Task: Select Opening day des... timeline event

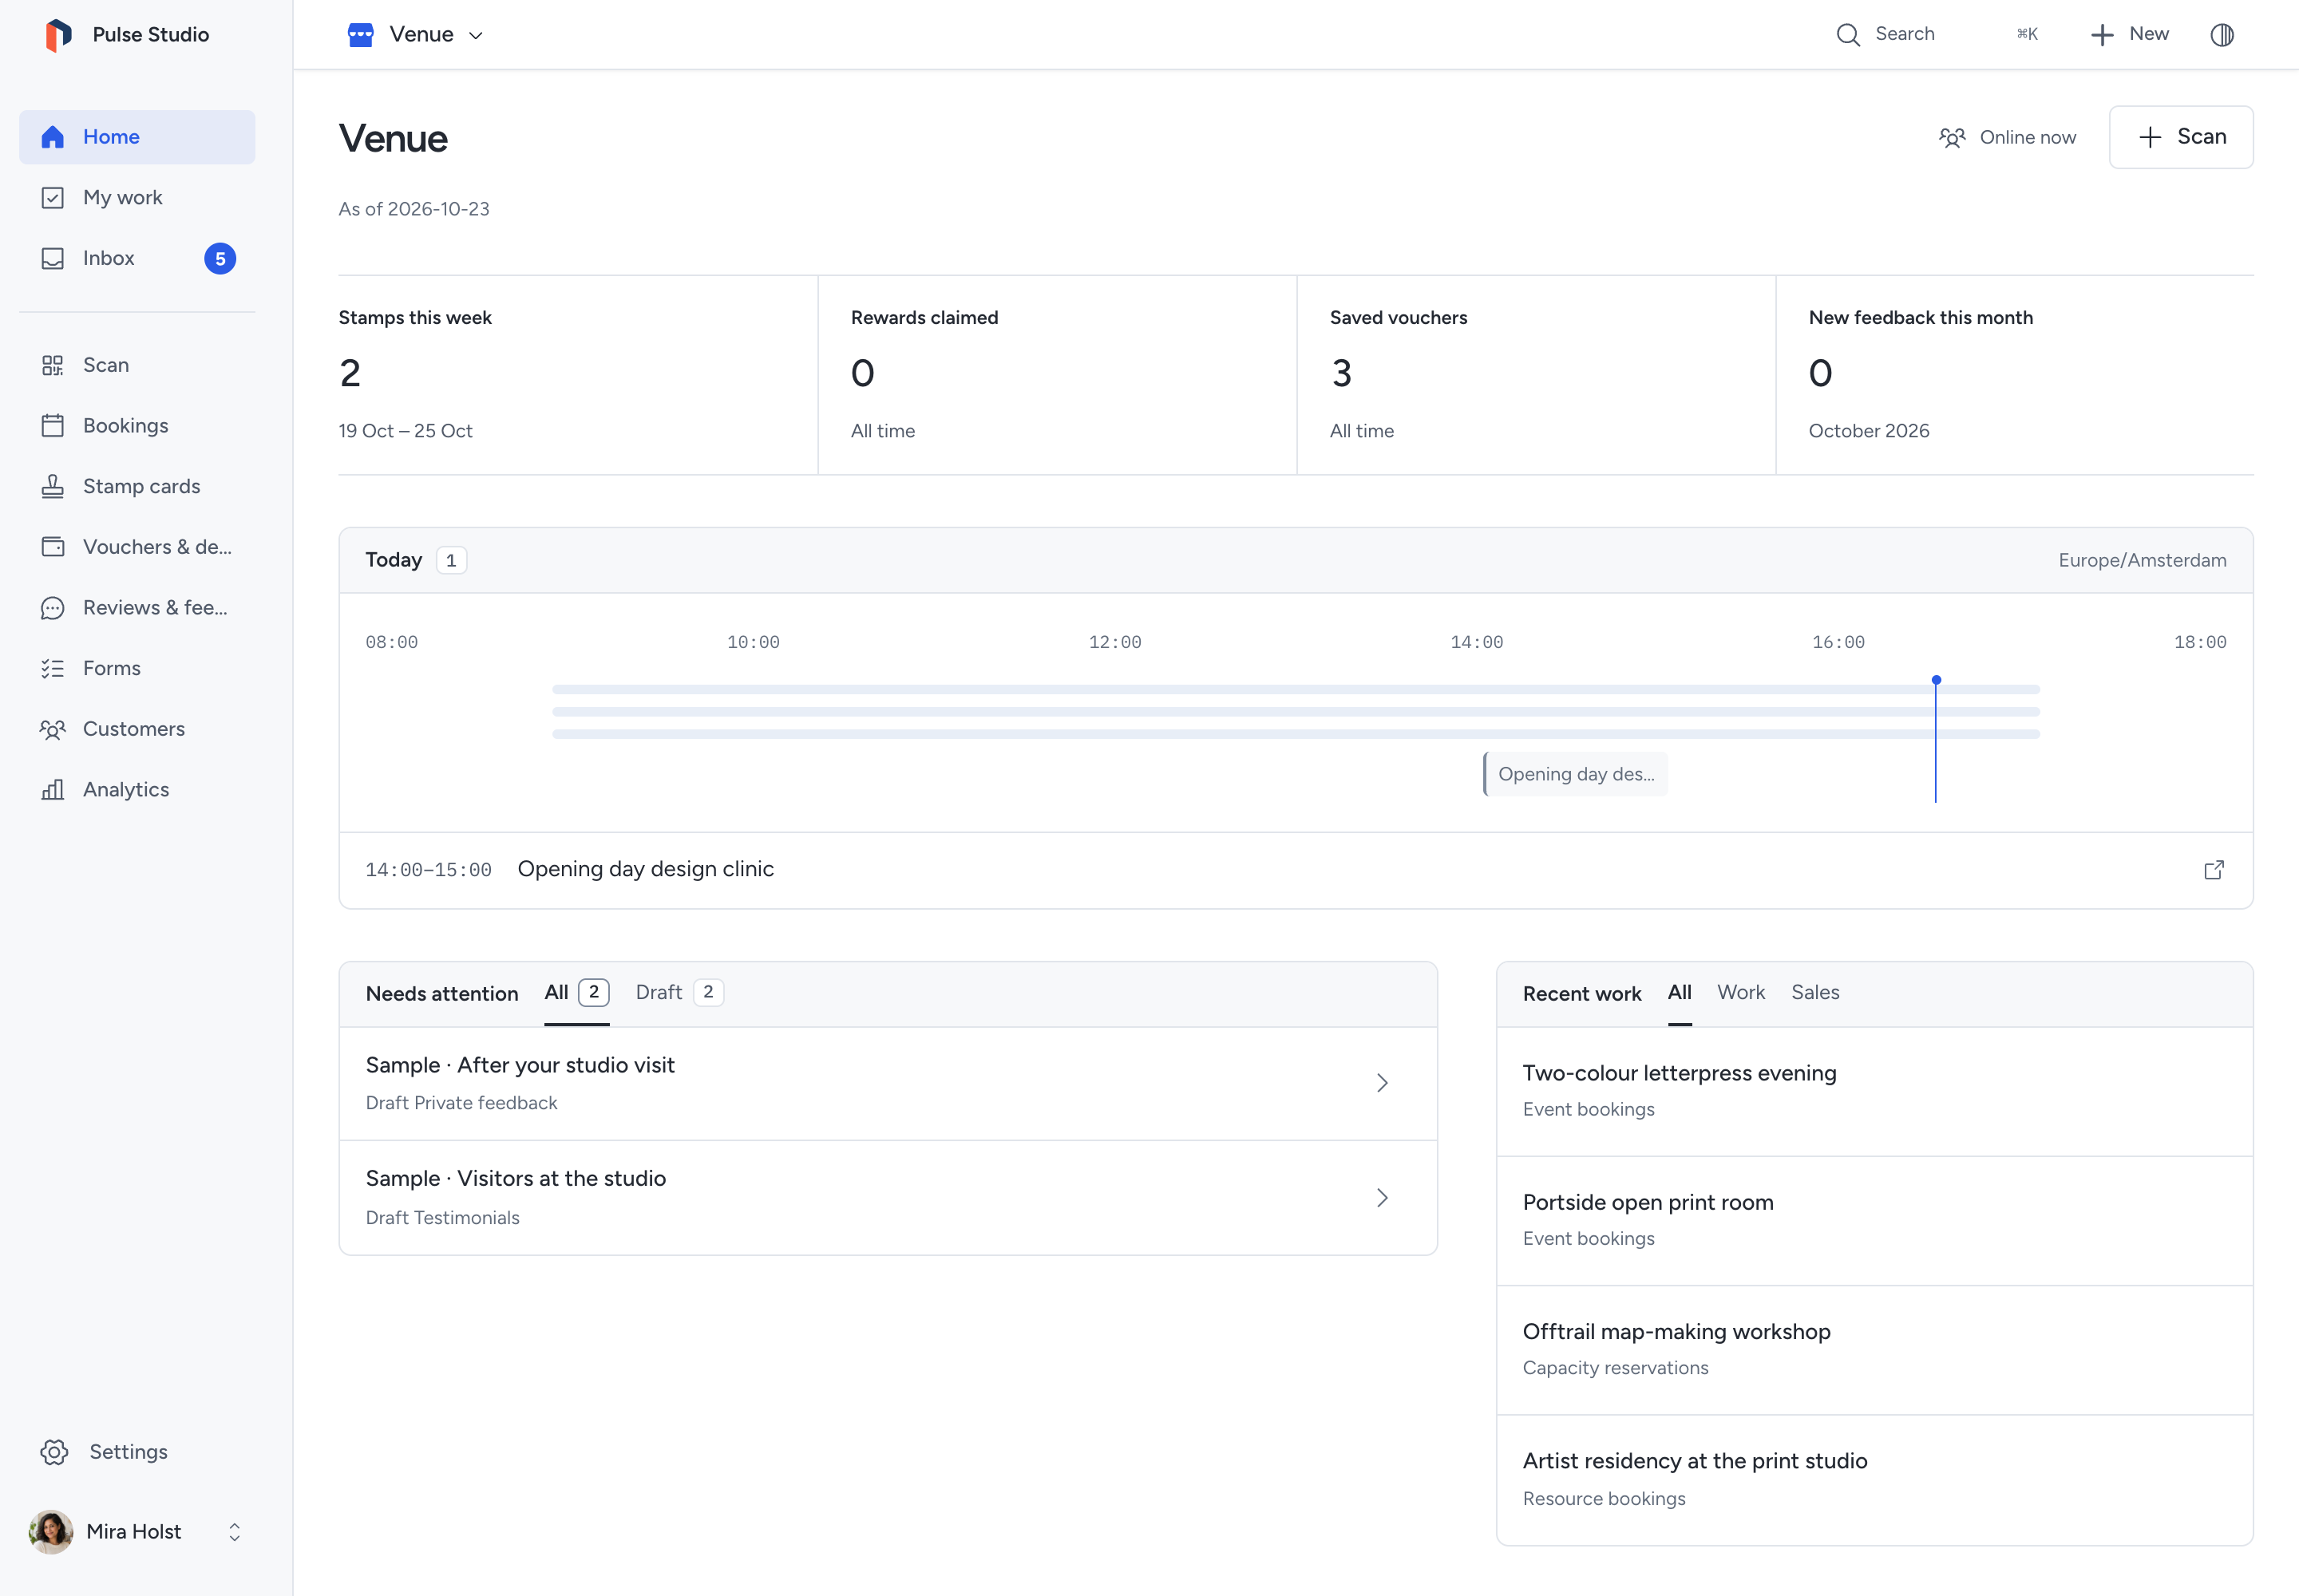Action: tap(1576, 775)
